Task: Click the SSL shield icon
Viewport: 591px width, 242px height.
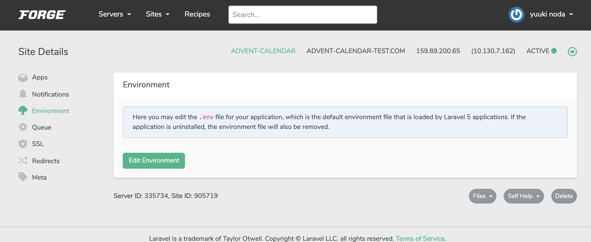Action: [23, 144]
